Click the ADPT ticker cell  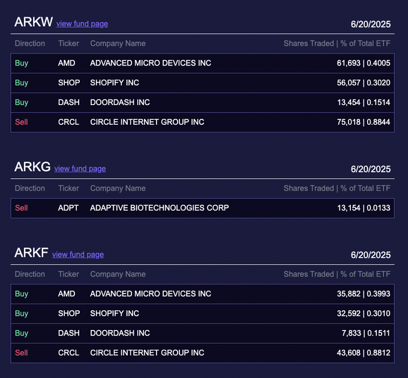(68, 208)
